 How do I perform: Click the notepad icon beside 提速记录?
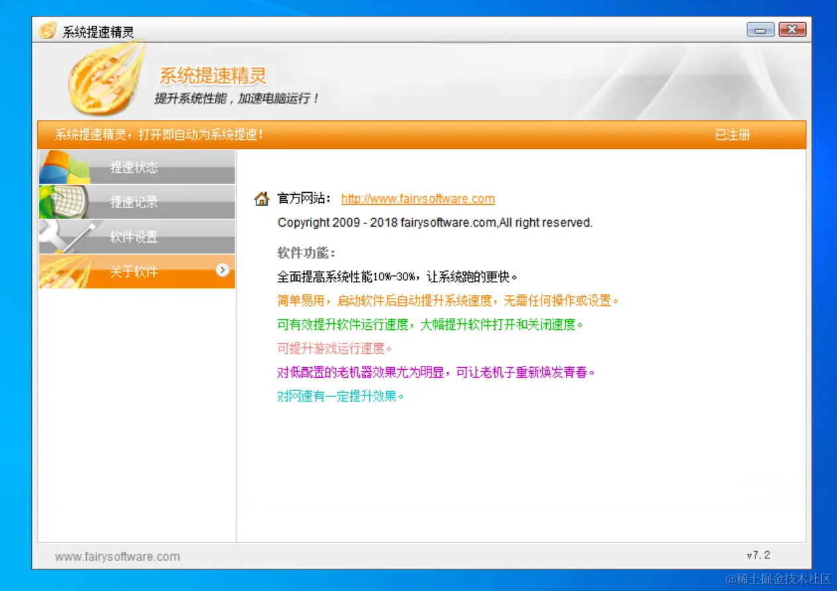[x=65, y=202]
